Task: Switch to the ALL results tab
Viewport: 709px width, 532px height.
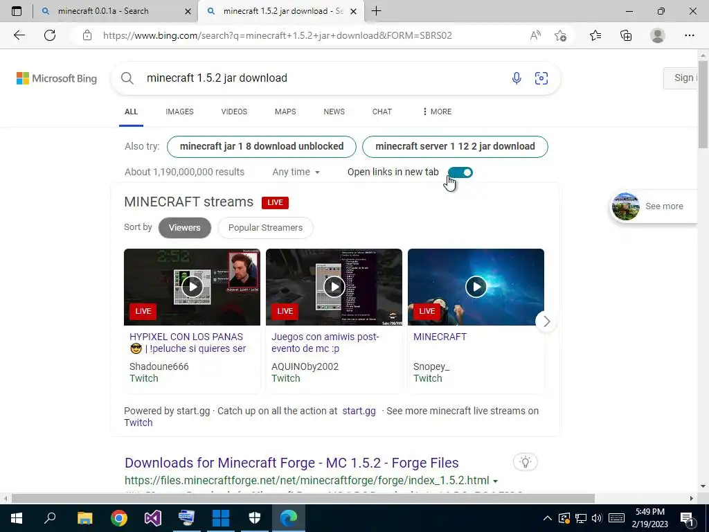Action: (x=131, y=112)
